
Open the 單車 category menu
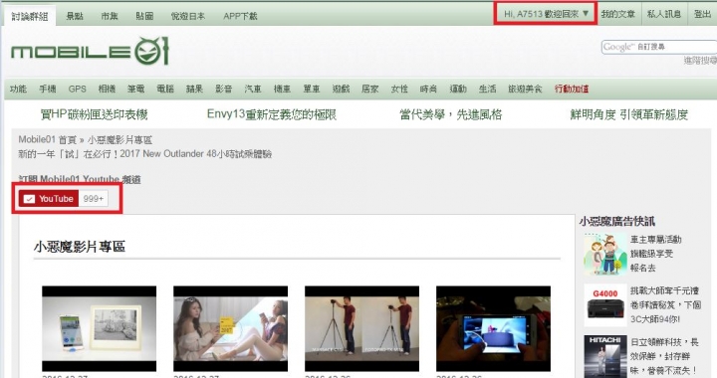click(312, 89)
